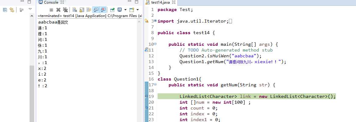Remove all terminated launches with double X icon
The image size is (356, 122).
(66, 10)
